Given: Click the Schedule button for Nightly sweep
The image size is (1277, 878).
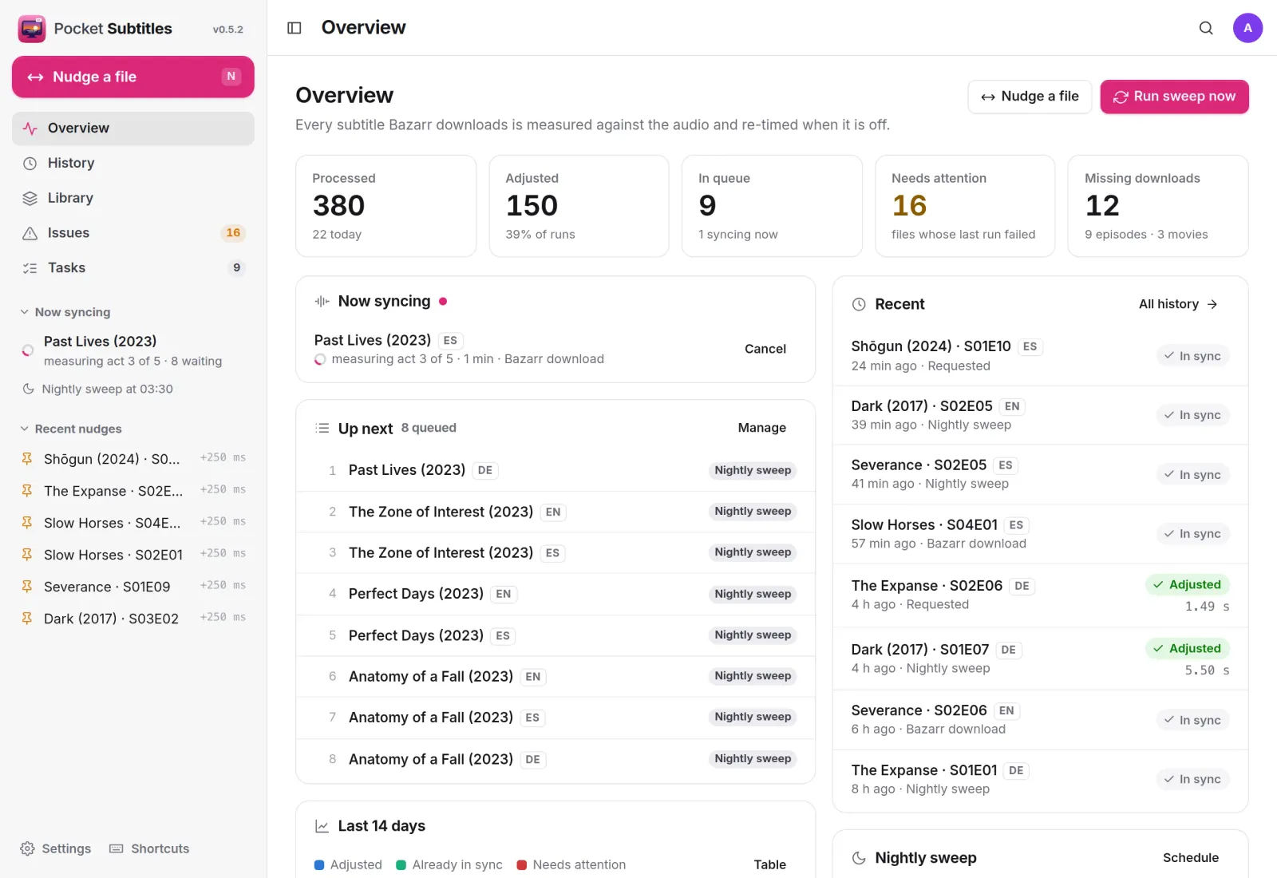Looking at the screenshot, I should 1190,858.
